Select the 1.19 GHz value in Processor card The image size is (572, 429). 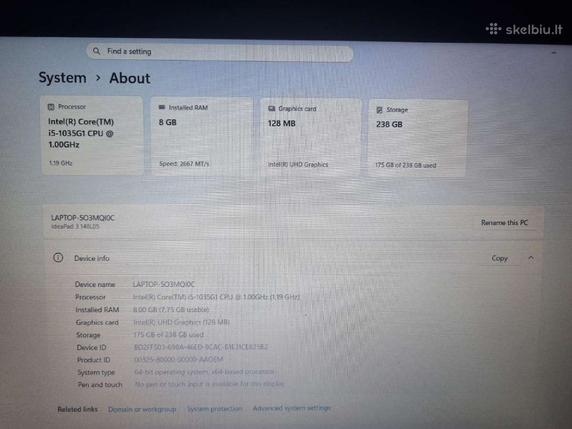pos(61,163)
